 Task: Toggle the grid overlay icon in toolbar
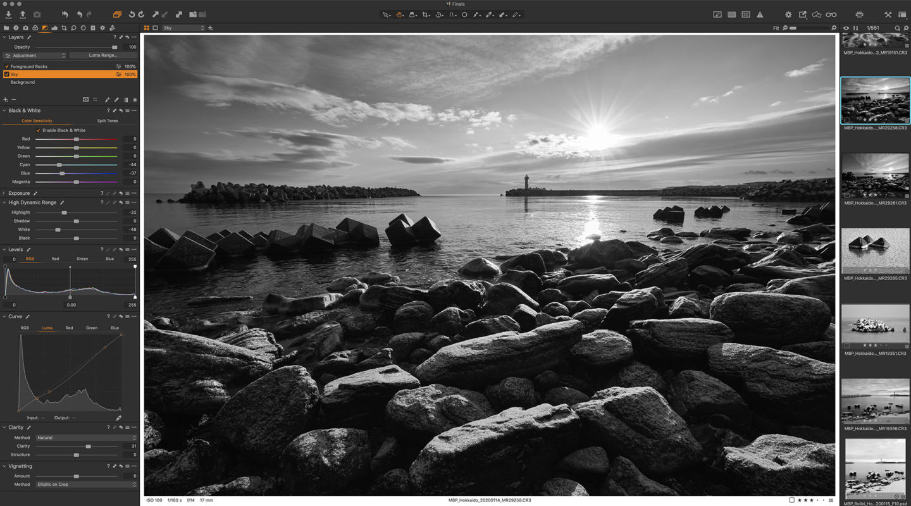[746, 15]
